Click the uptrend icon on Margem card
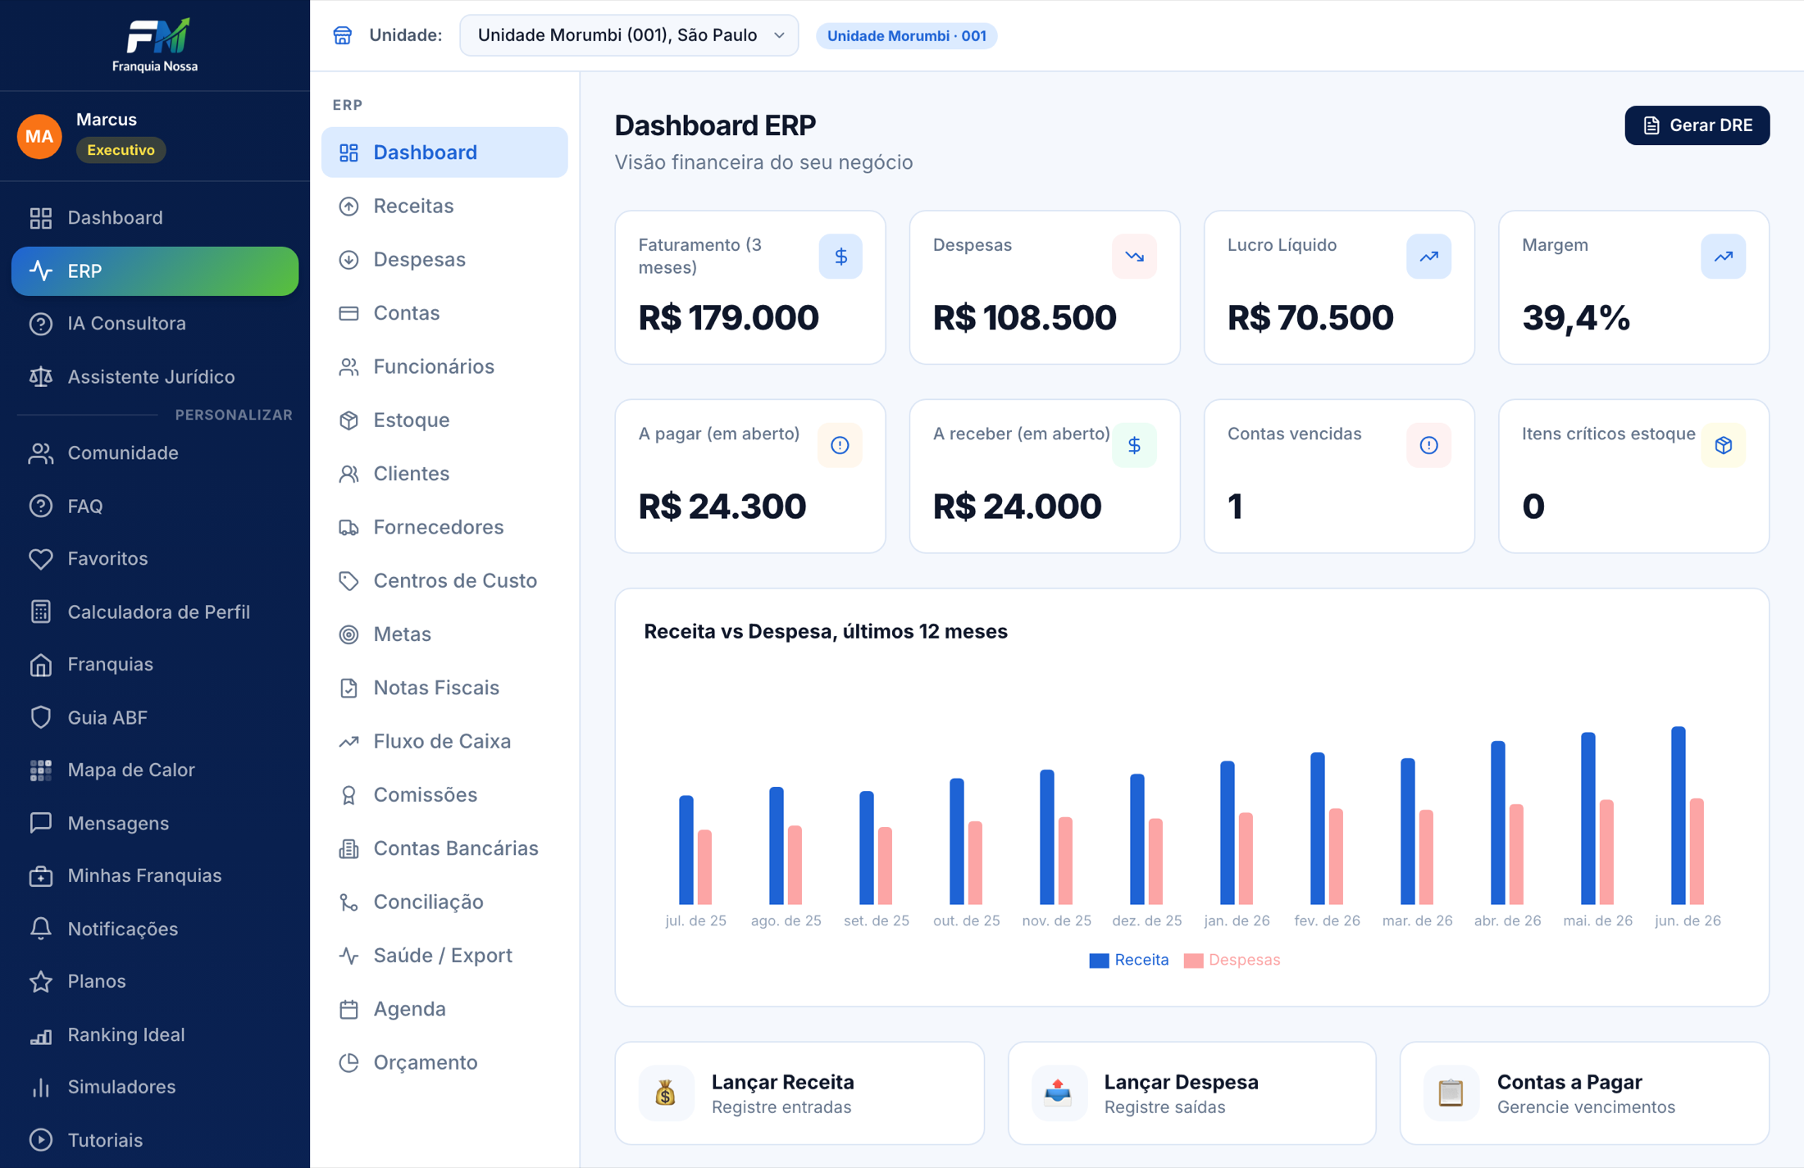The width and height of the screenshot is (1804, 1168). (1723, 257)
